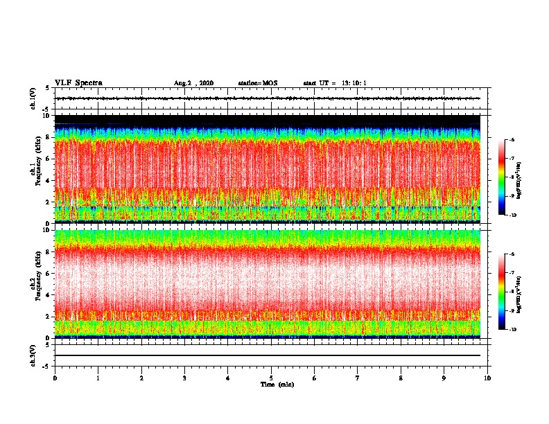Click time axis tick label "9"
The image size is (549, 424).
pyautogui.click(x=444, y=378)
